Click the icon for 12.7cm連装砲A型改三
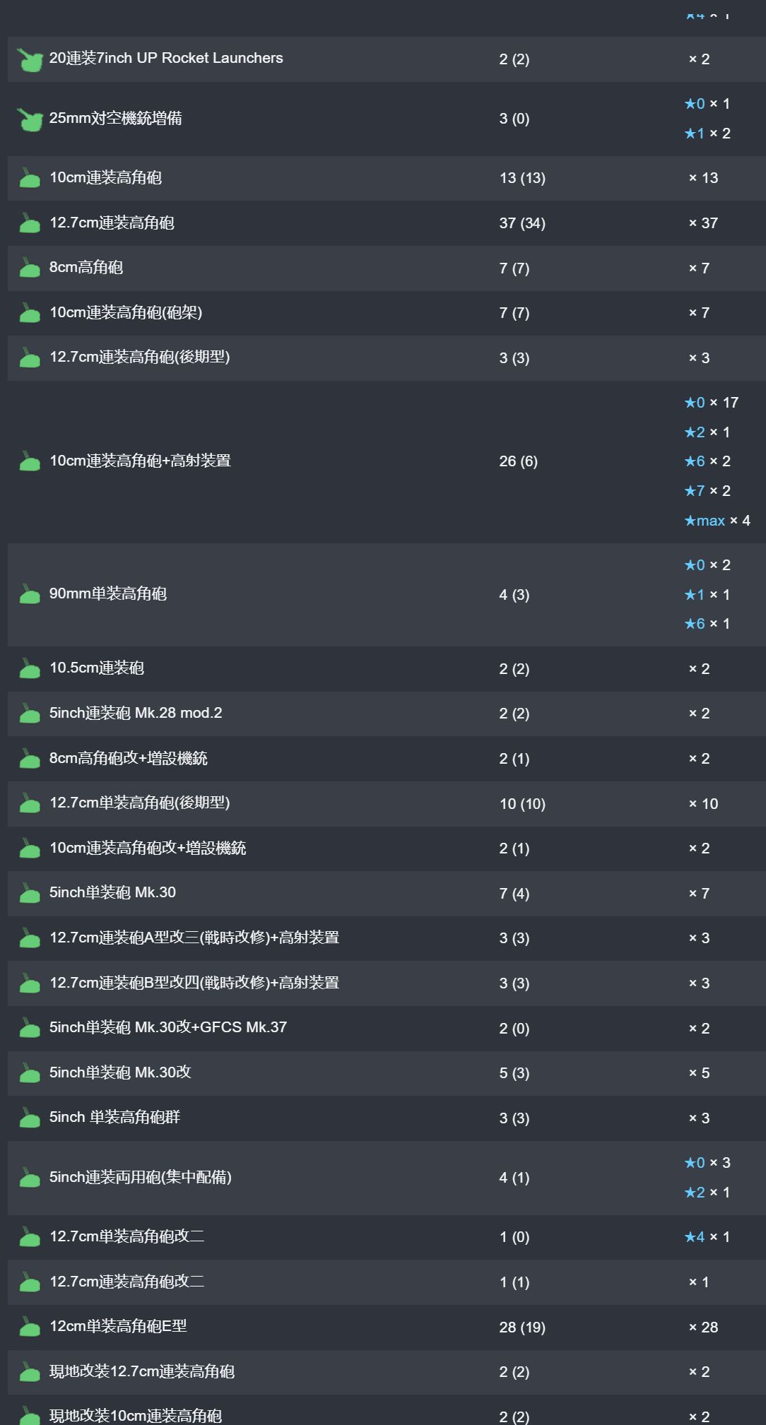This screenshot has width=766, height=1425. pyautogui.click(x=30, y=938)
